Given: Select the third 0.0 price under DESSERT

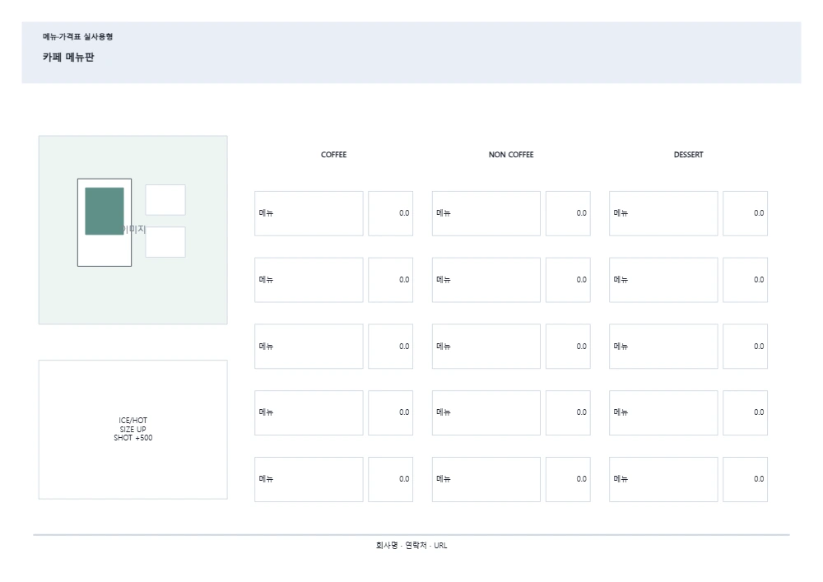Looking at the screenshot, I should pyautogui.click(x=746, y=347).
